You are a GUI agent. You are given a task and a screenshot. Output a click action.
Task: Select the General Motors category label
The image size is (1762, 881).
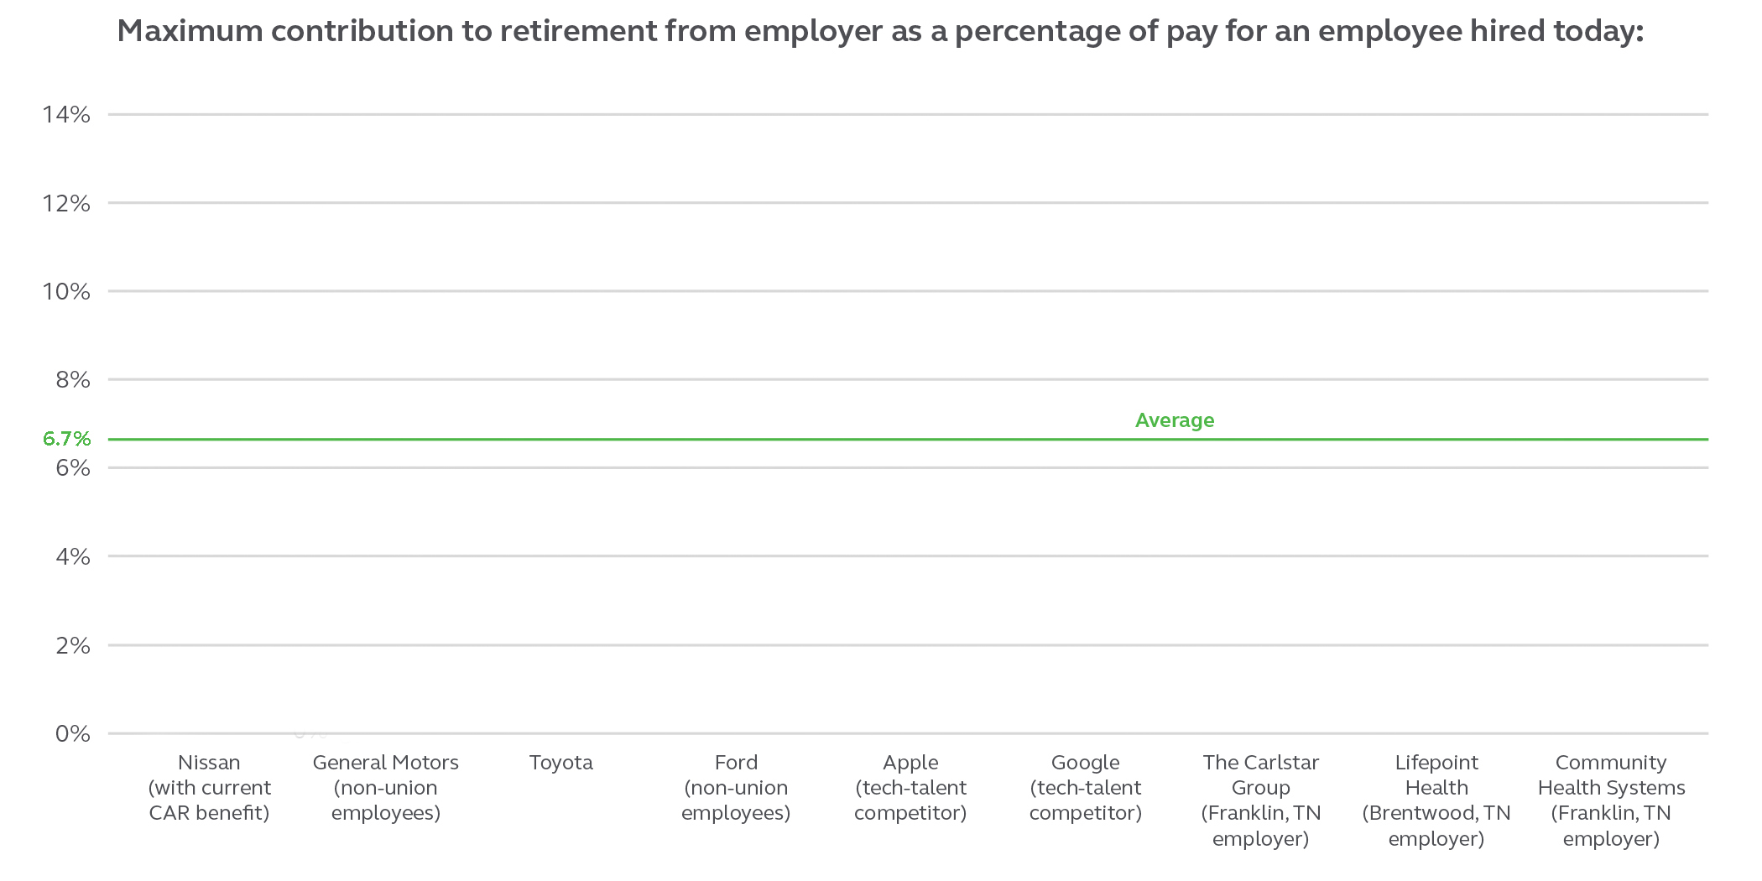[x=385, y=787]
